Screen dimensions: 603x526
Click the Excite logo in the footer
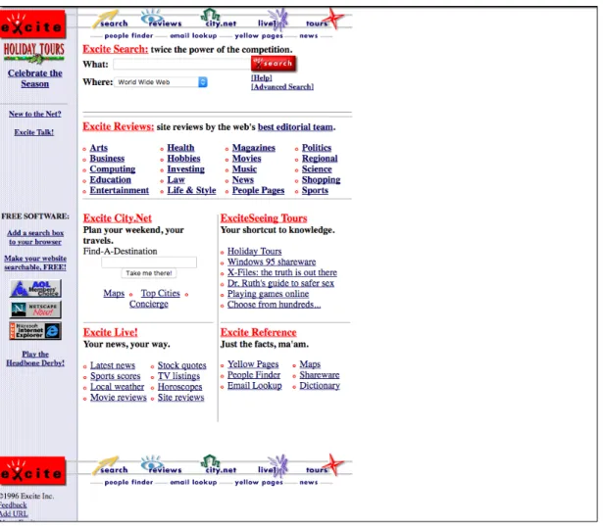coord(32,471)
